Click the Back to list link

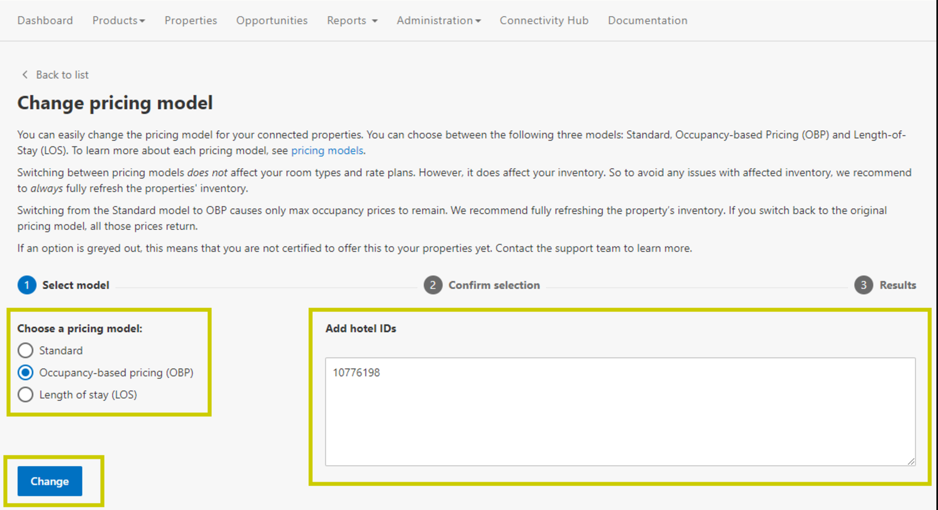pos(62,75)
